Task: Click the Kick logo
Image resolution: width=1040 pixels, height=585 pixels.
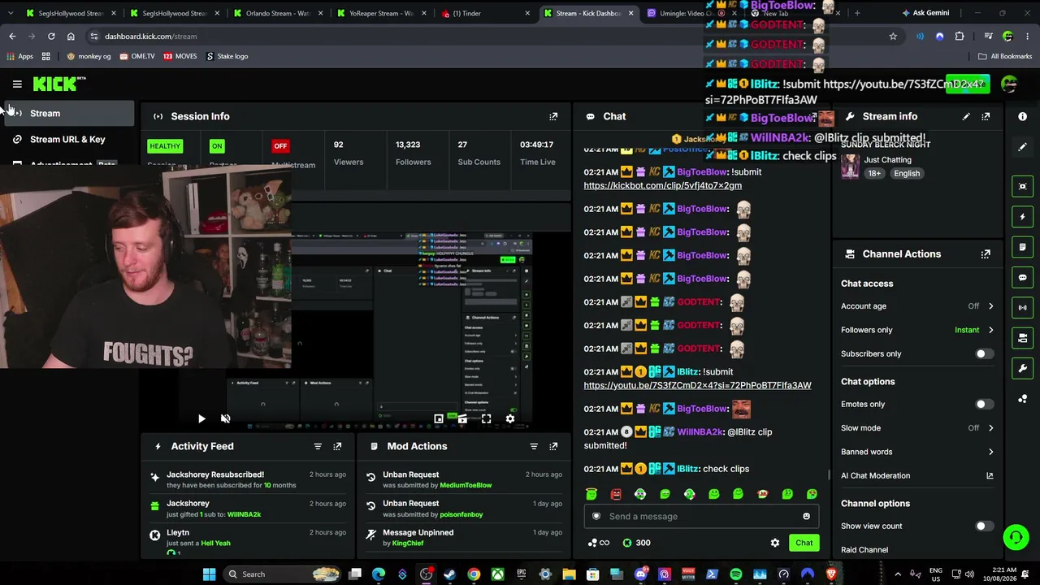Action: pyautogui.click(x=59, y=84)
